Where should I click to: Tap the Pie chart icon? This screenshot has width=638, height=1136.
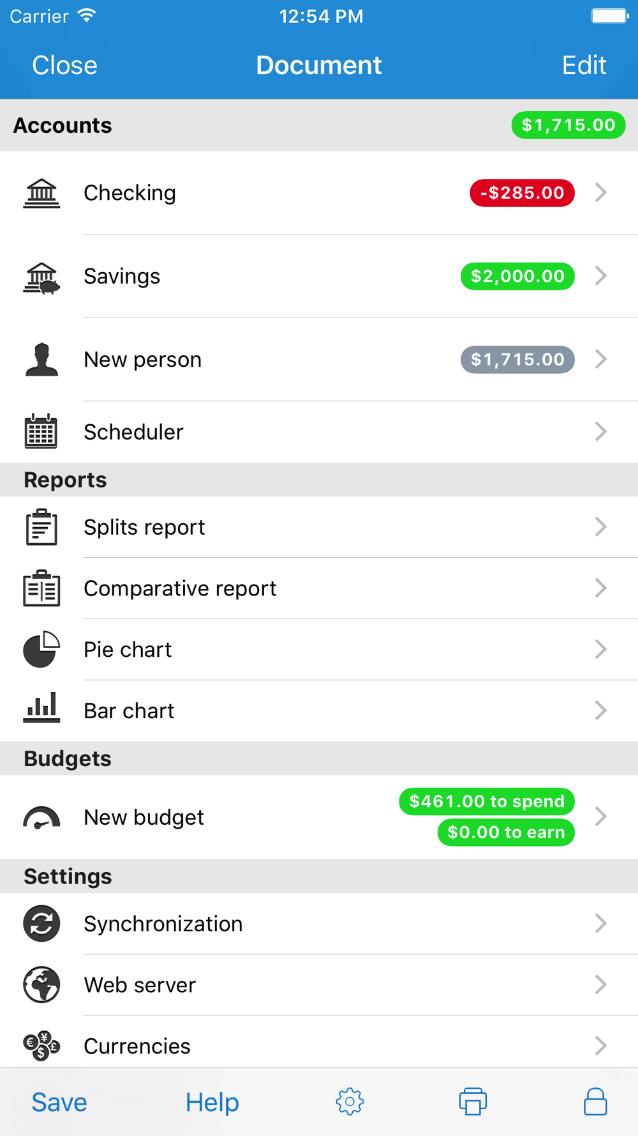41,649
